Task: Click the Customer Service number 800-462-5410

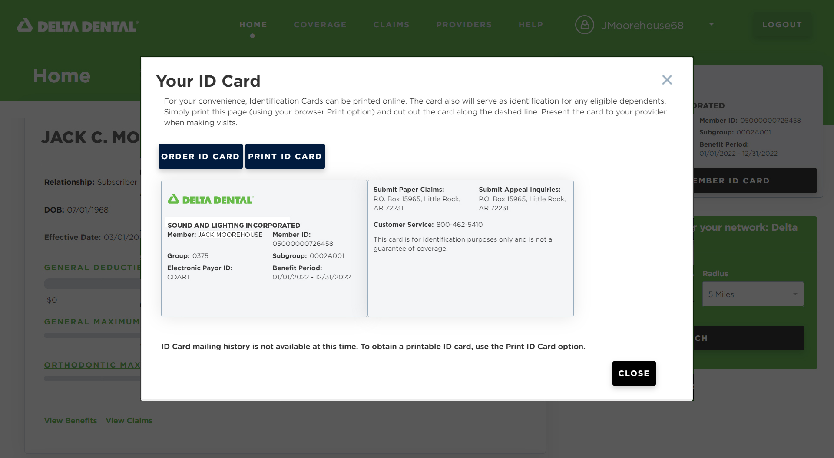Action: pyautogui.click(x=459, y=224)
